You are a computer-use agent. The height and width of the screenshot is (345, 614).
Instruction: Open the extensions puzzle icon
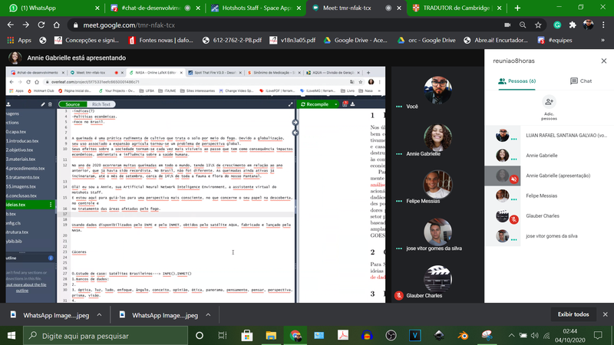pyautogui.click(x=573, y=25)
